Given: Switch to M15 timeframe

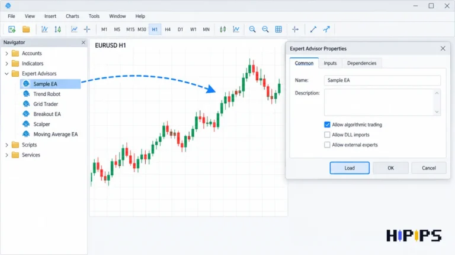Looking at the screenshot, I should tap(130, 30).
